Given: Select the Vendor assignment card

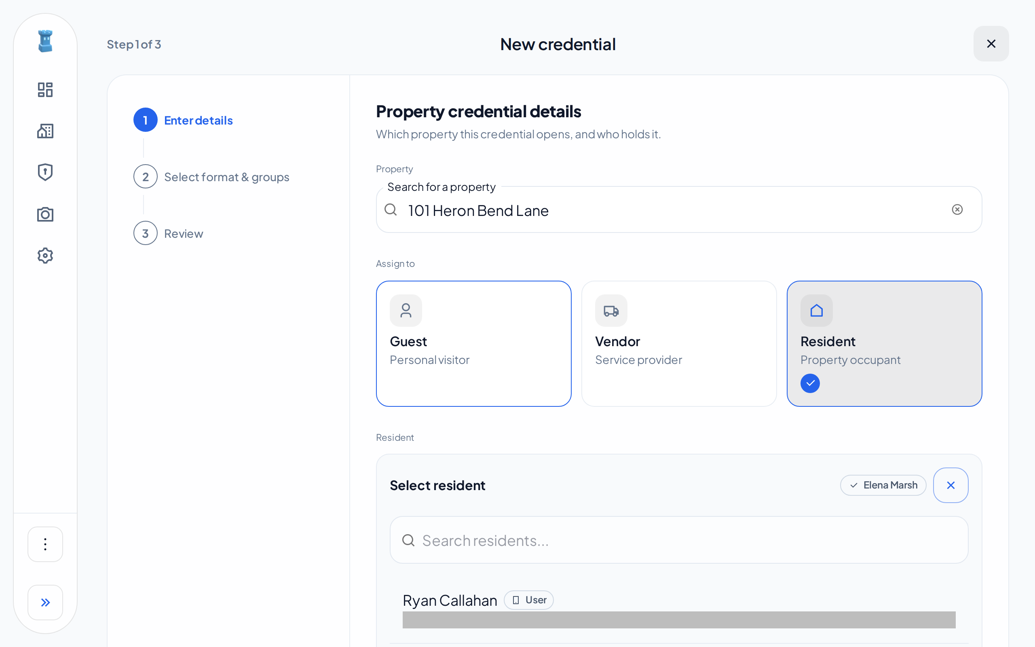Looking at the screenshot, I should 679,344.
